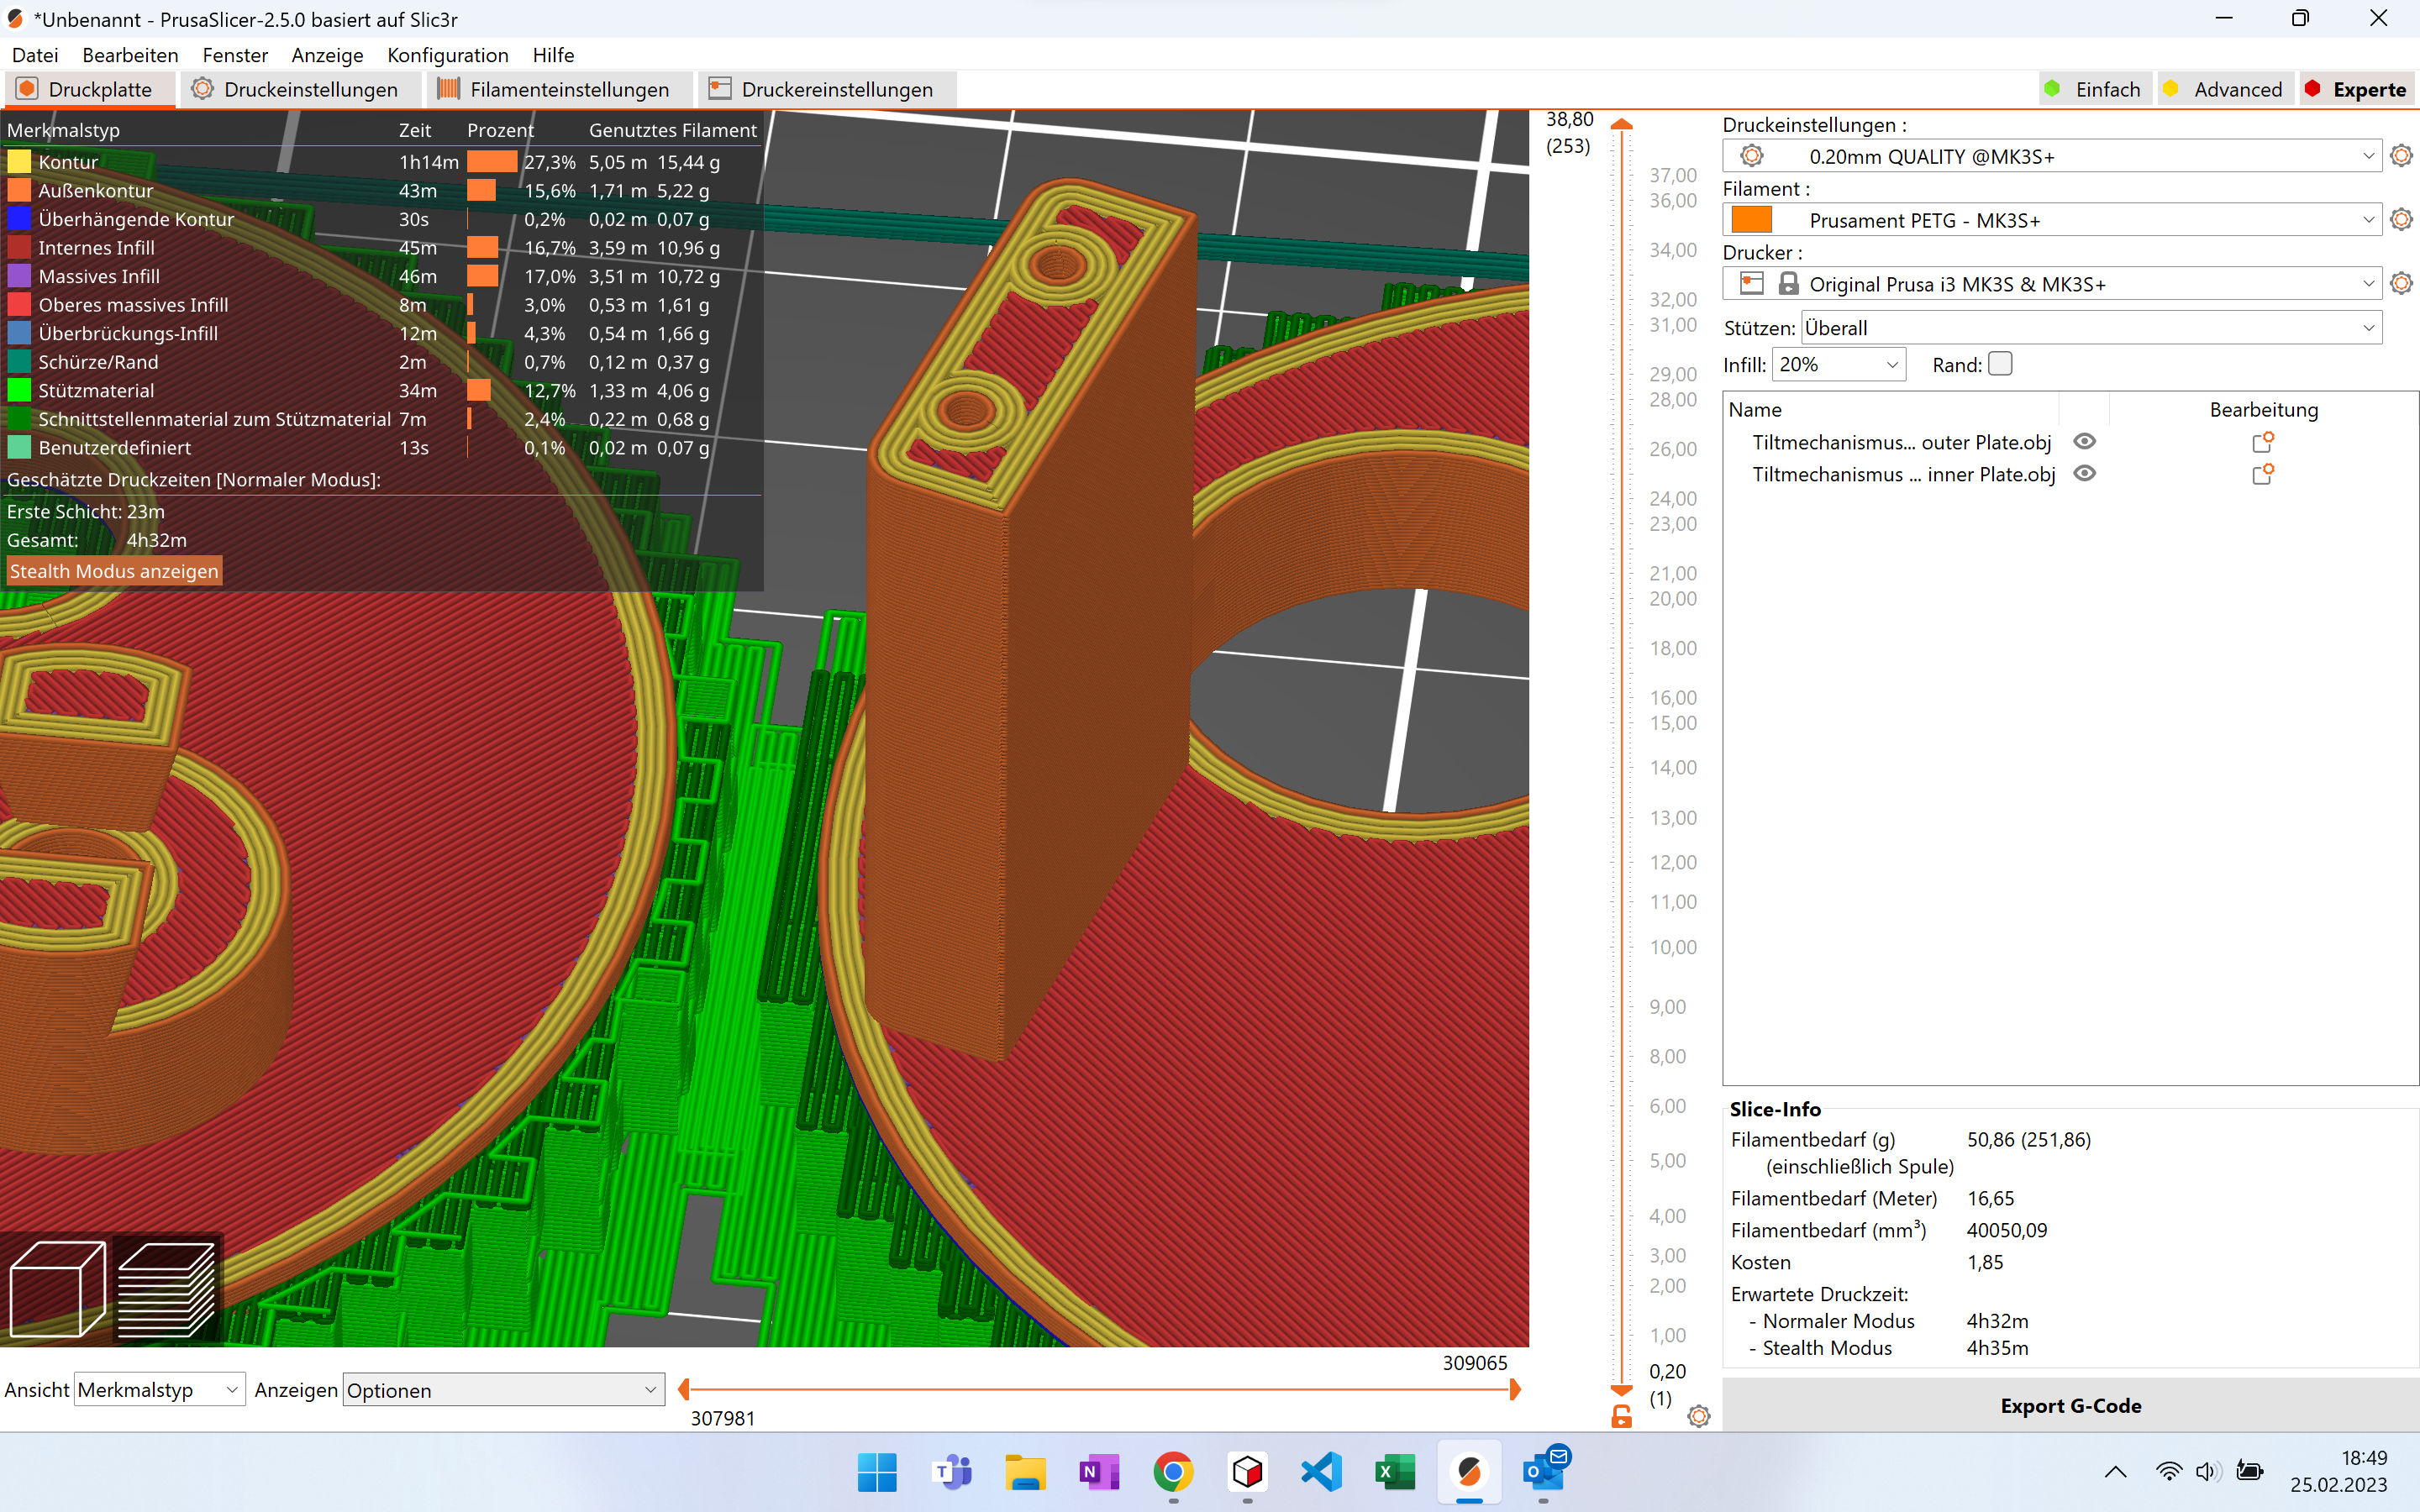Open the Ansicht Merkmalstyp dropdown
Image resolution: width=2420 pixels, height=1512 pixels.
[159, 1390]
